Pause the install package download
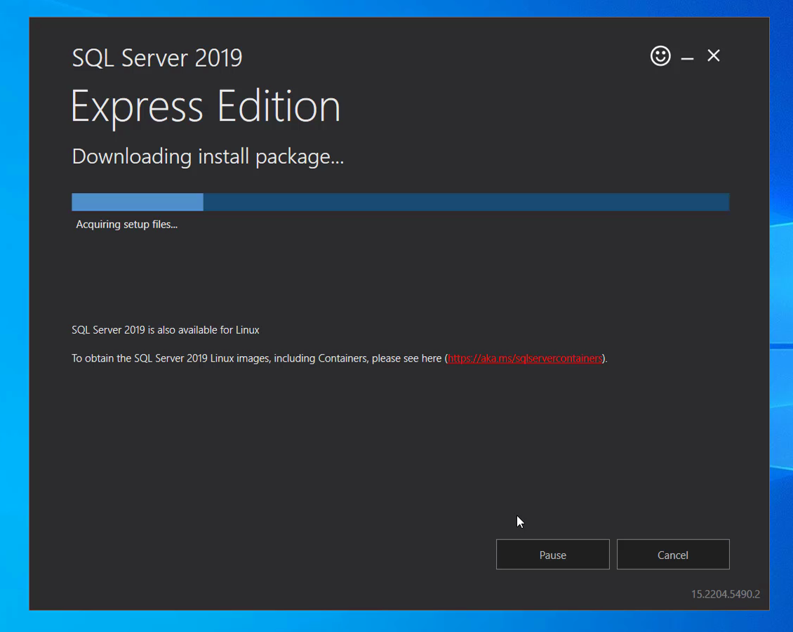 [552, 555]
